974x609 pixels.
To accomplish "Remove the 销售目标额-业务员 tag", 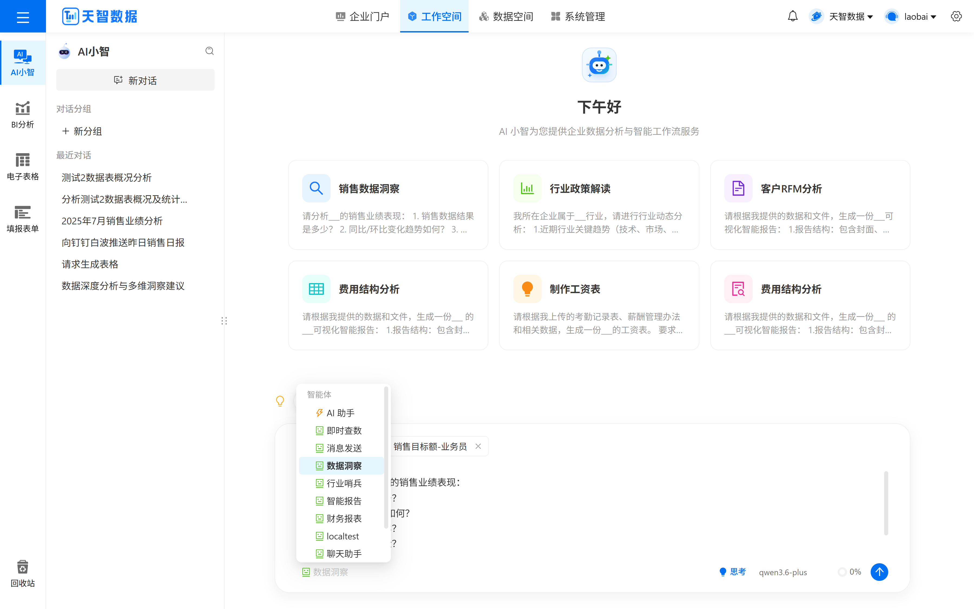I will [x=478, y=446].
